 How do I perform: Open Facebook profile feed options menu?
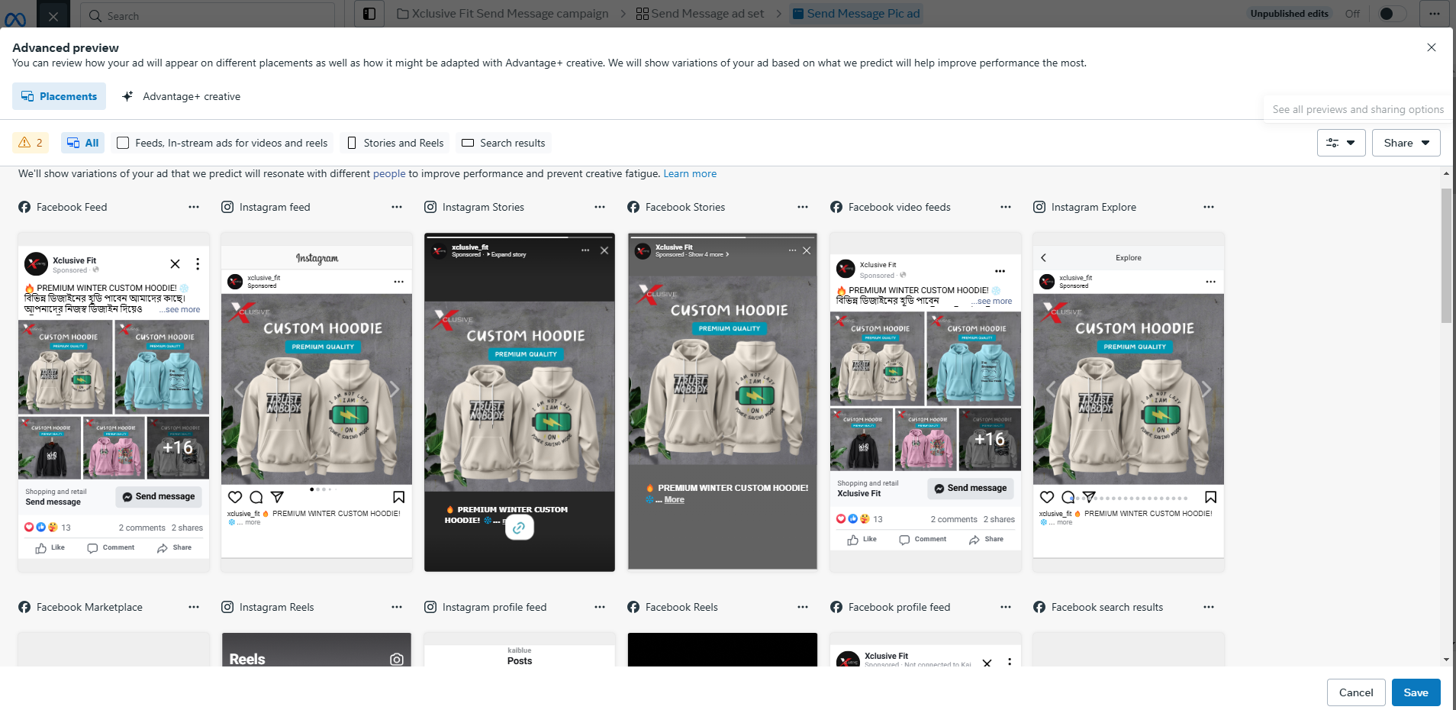pos(1006,607)
